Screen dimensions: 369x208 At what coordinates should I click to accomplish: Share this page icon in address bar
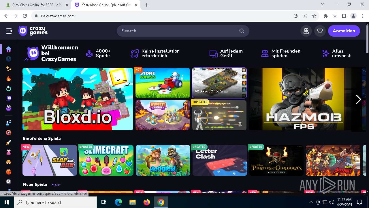click(305, 16)
